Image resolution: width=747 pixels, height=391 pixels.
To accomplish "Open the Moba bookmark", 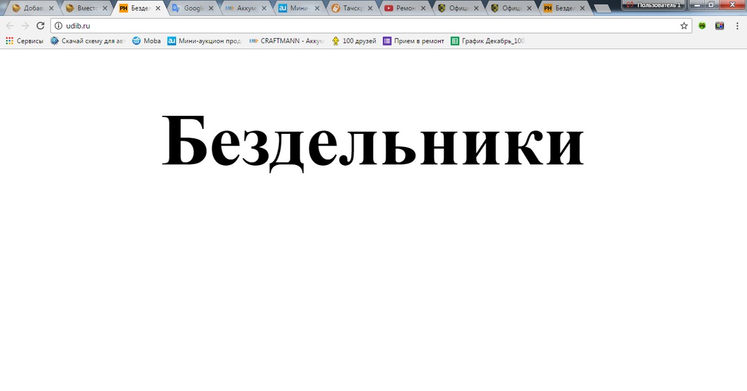I will click(x=146, y=41).
